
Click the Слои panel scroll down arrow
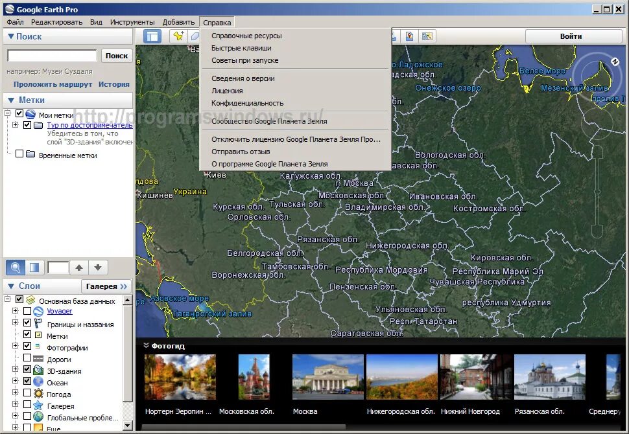click(x=128, y=425)
